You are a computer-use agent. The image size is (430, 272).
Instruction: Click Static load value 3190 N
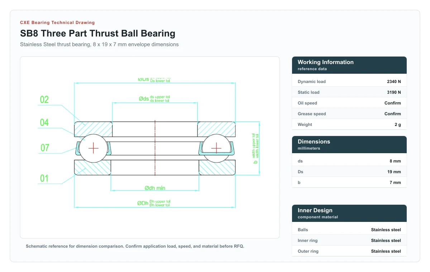394,92
